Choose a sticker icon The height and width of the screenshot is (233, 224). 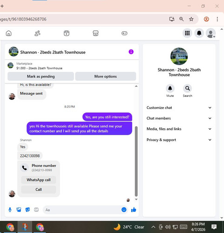[27, 210]
